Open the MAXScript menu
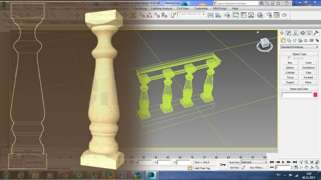The width and height of the screenshot is (321, 180). point(220,8)
